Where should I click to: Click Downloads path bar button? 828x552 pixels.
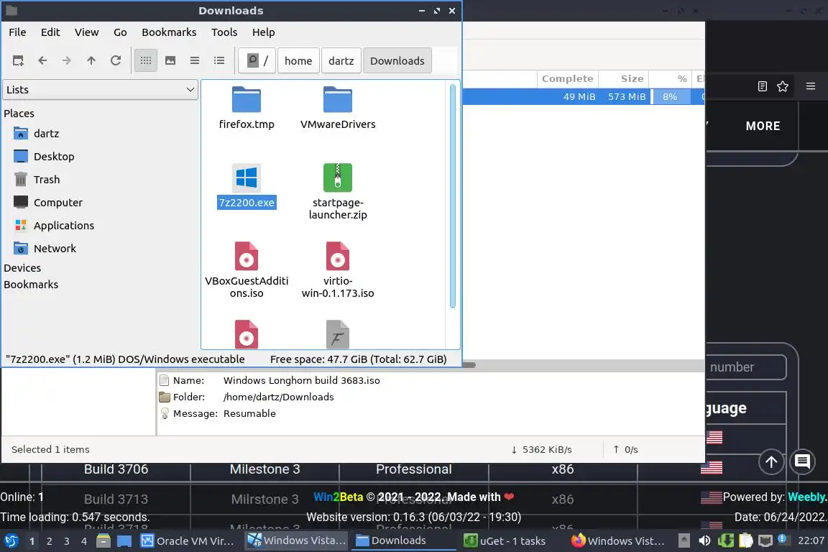point(397,61)
